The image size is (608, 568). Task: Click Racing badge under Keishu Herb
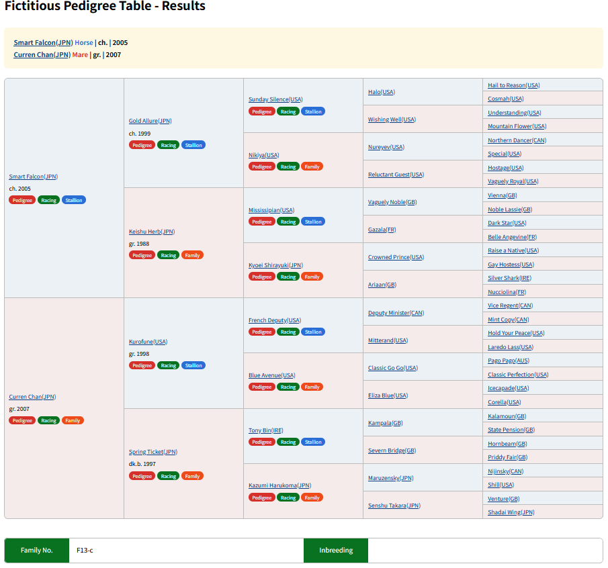click(x=168, y=255)
